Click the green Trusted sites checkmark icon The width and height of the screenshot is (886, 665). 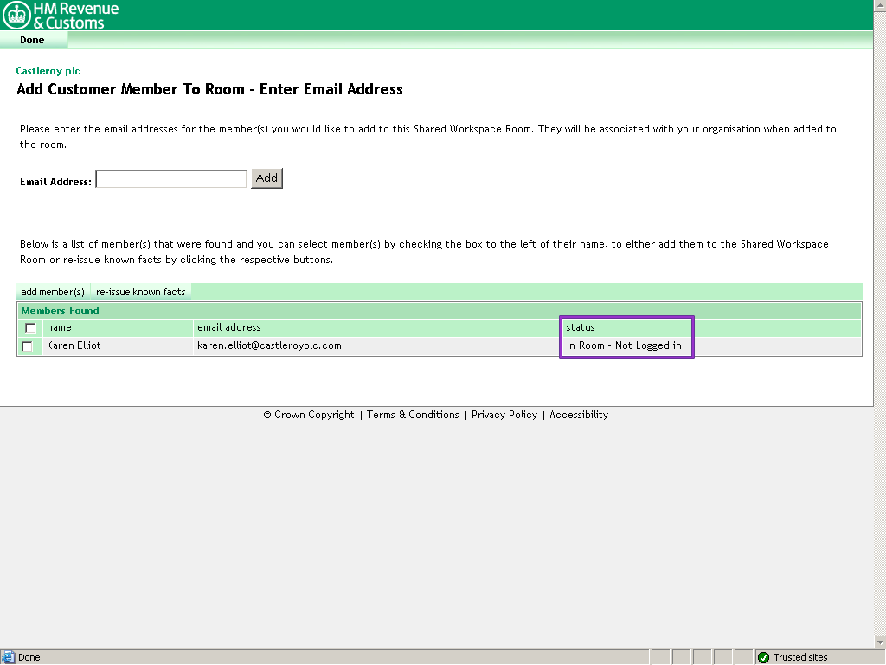click(763, 657)
